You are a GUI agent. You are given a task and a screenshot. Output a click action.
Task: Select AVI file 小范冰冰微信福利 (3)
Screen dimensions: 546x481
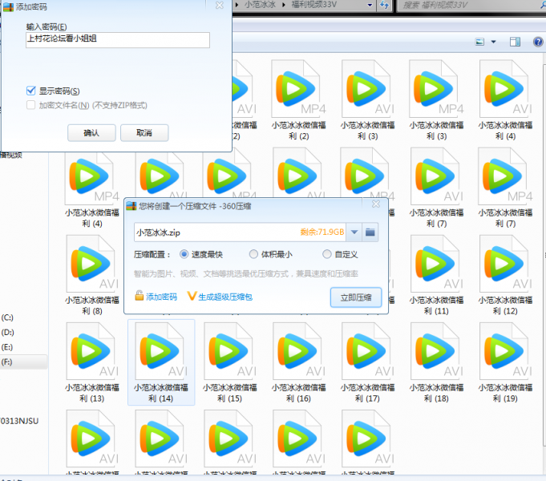(x=367, y=100)
